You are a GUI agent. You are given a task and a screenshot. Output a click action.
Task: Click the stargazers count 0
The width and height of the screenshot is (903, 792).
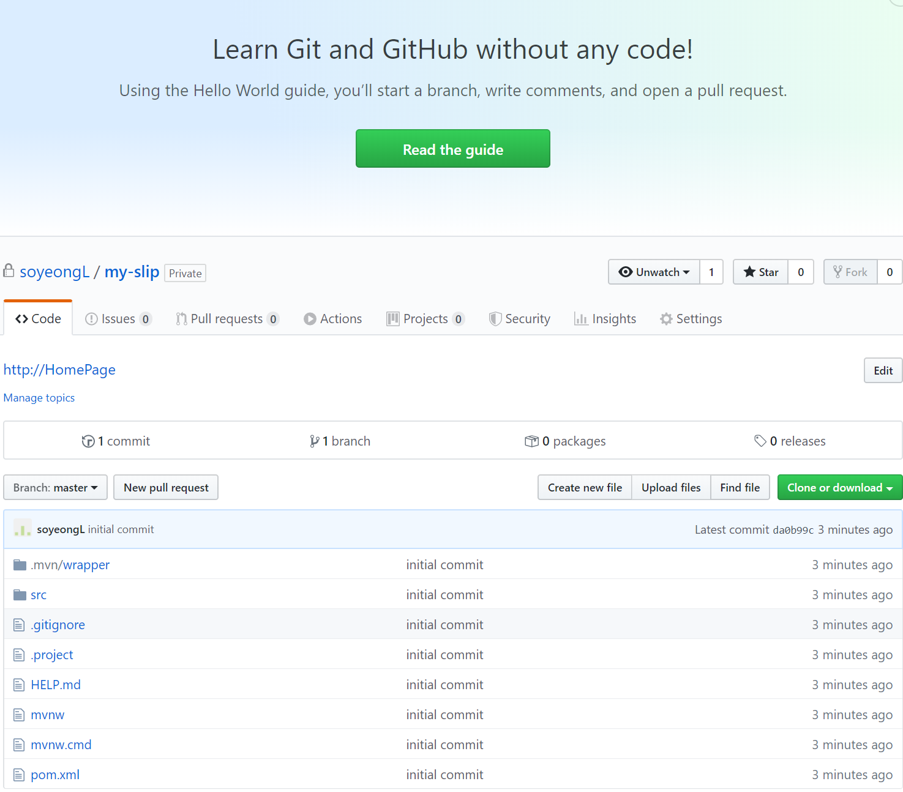click(x=801, y=272)
